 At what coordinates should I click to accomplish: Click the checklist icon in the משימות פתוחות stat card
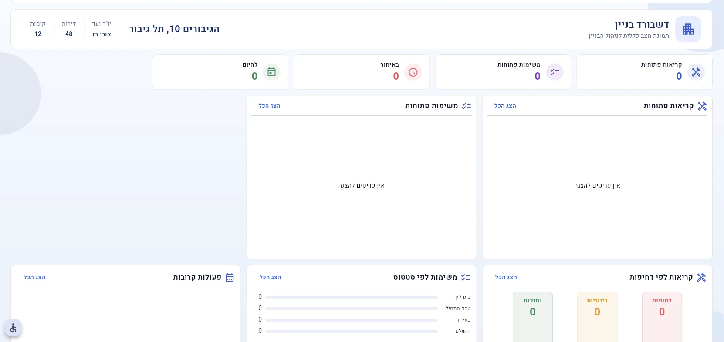[x=555, y=72]
